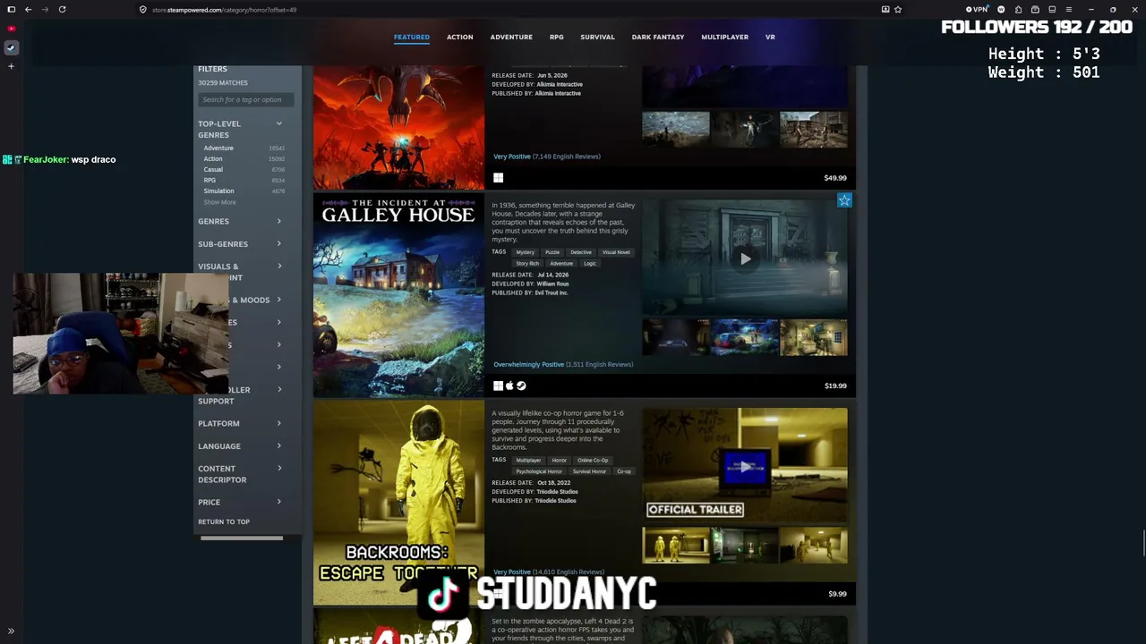This screenshot has height=644, width=1146.
Task: Click the tag search input field
Action: [x=245, y=99]
